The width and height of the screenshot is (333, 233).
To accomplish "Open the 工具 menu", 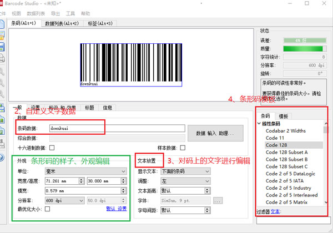I will [70, 13].
